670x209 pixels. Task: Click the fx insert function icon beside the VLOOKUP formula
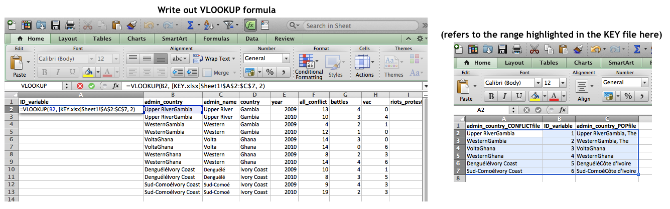tap(115, 86)
